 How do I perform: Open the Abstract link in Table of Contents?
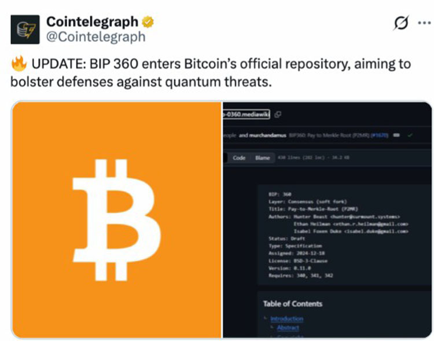click(288, 328)
